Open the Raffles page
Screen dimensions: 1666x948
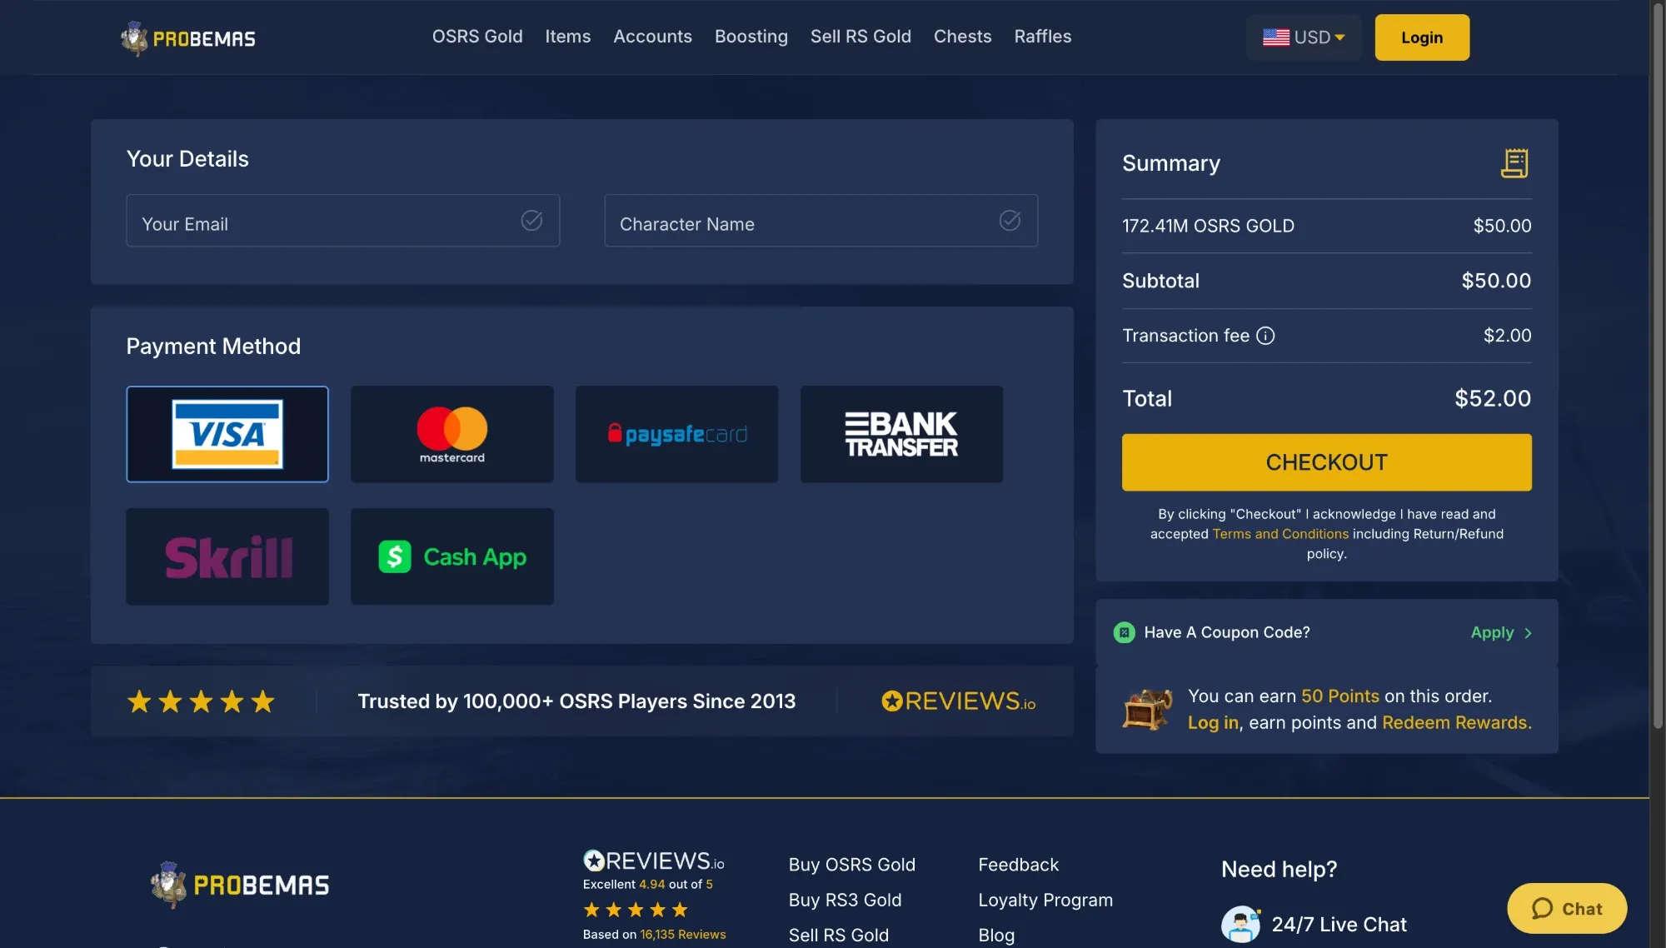click(1043, 37)
